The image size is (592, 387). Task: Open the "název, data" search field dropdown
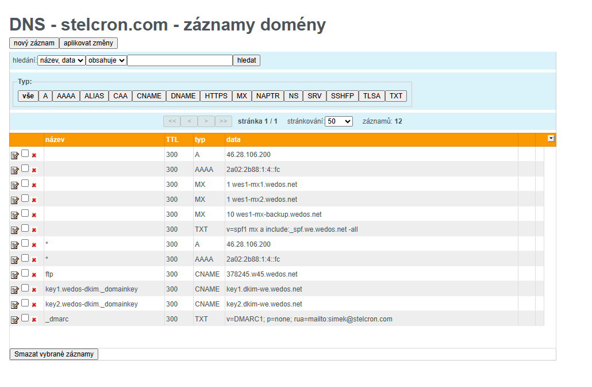click(61, 60)
